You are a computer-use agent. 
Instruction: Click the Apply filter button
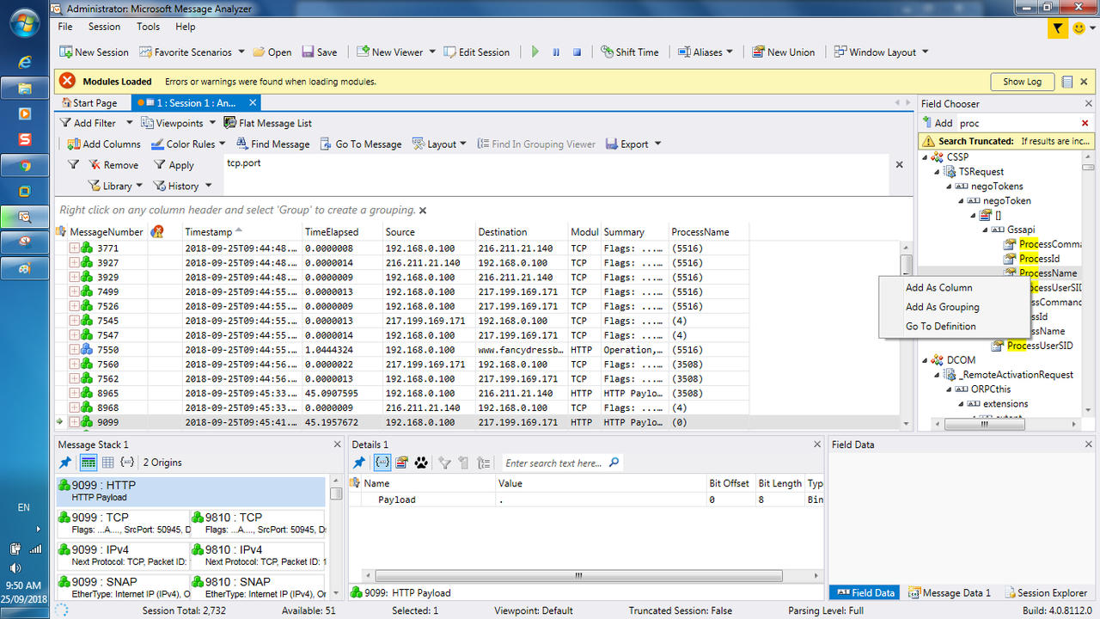[174, 165]
